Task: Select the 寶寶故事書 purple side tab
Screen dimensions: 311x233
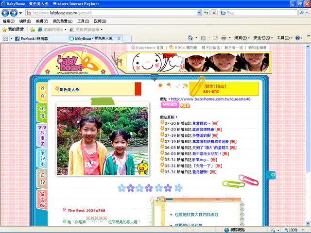Action: [x=42, y=135]
